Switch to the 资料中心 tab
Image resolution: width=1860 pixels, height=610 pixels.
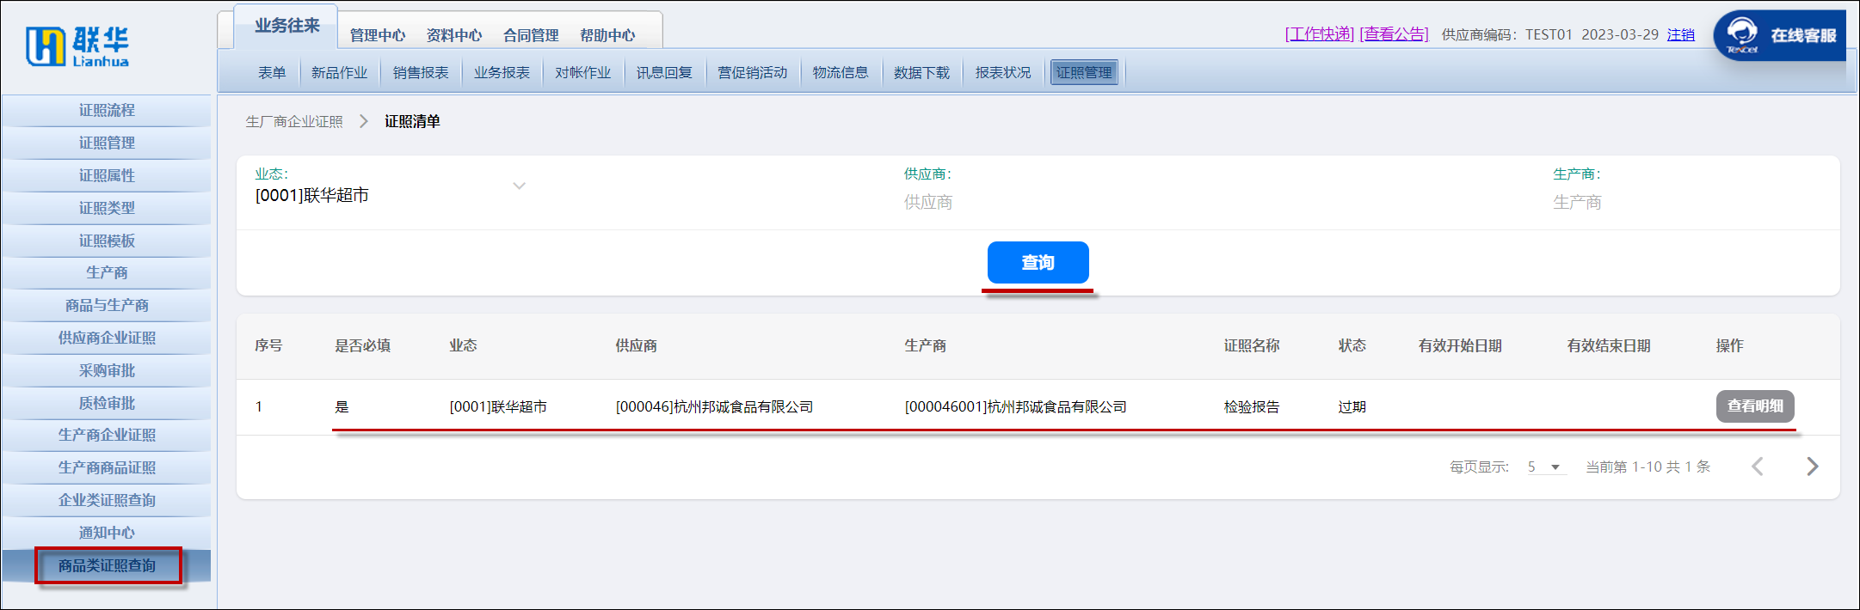(x=454, y=35)
